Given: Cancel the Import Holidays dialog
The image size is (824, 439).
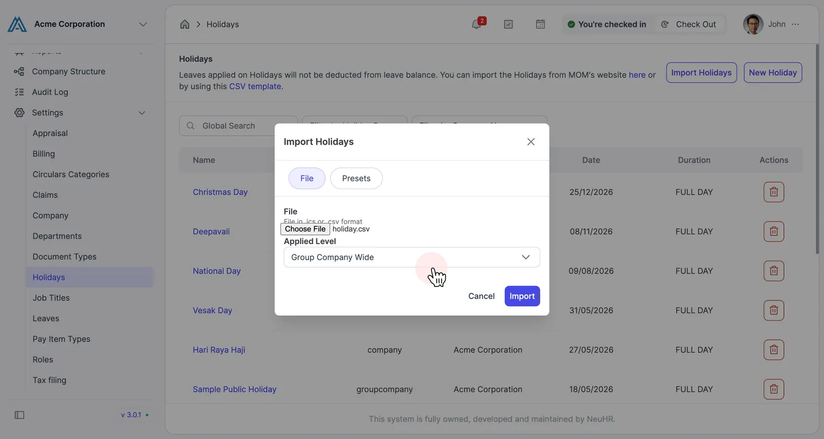Looking at the screenshot, I should [x=481, y=296].
